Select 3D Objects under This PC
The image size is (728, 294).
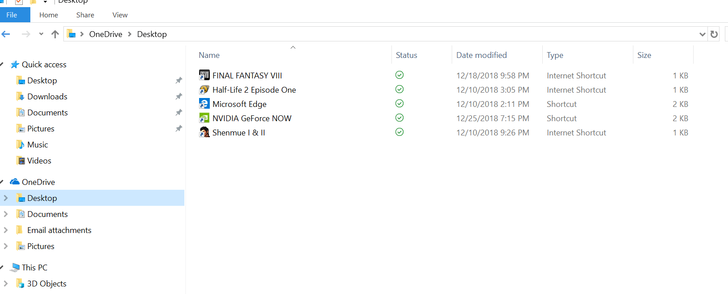coord(47,284)
